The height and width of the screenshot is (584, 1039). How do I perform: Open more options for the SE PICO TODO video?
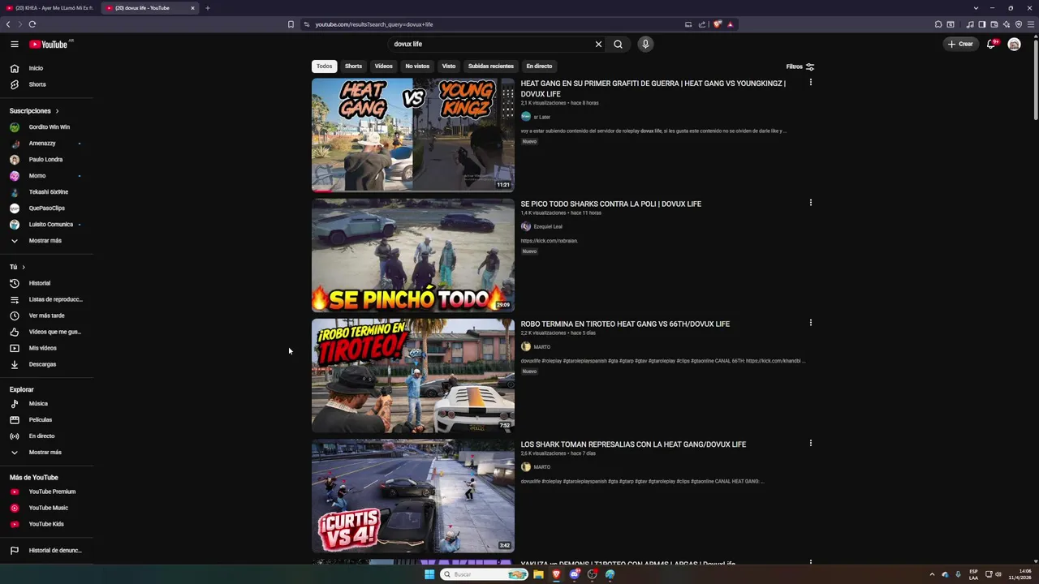[810, 203]
